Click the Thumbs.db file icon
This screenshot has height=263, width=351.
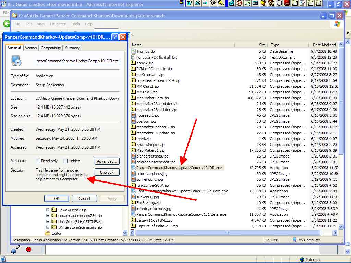(x=134, y=51)
